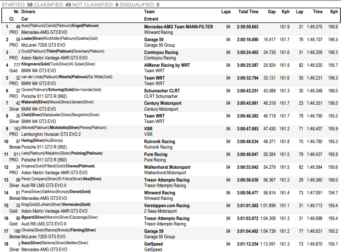Select gap value 1:04.309
341x252 pixels.
[x=268, y=219]
